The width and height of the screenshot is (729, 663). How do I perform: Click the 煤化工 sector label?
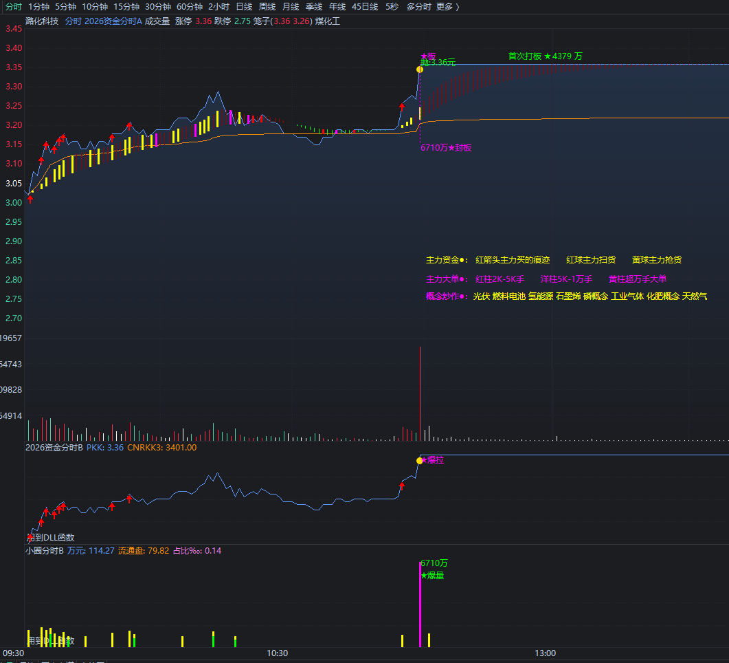(x=328, y=21)
